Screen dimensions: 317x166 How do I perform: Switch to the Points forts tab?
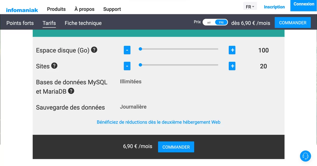[x=20, y=23]
